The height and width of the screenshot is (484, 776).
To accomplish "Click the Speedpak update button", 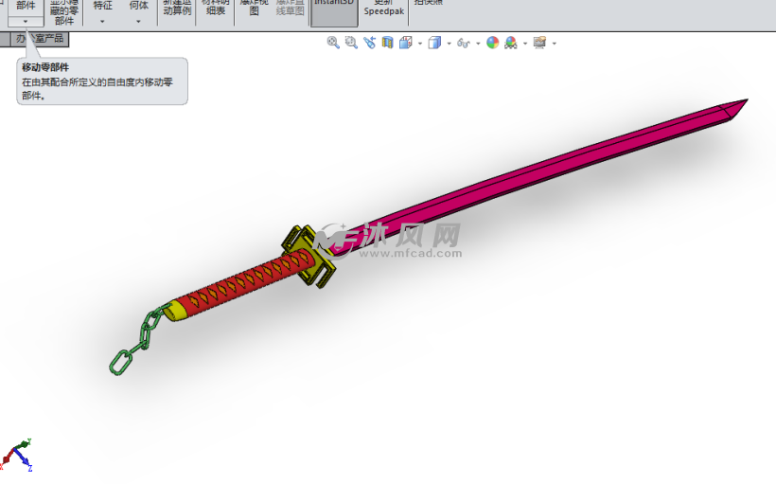I will click(x=383, y=9).
